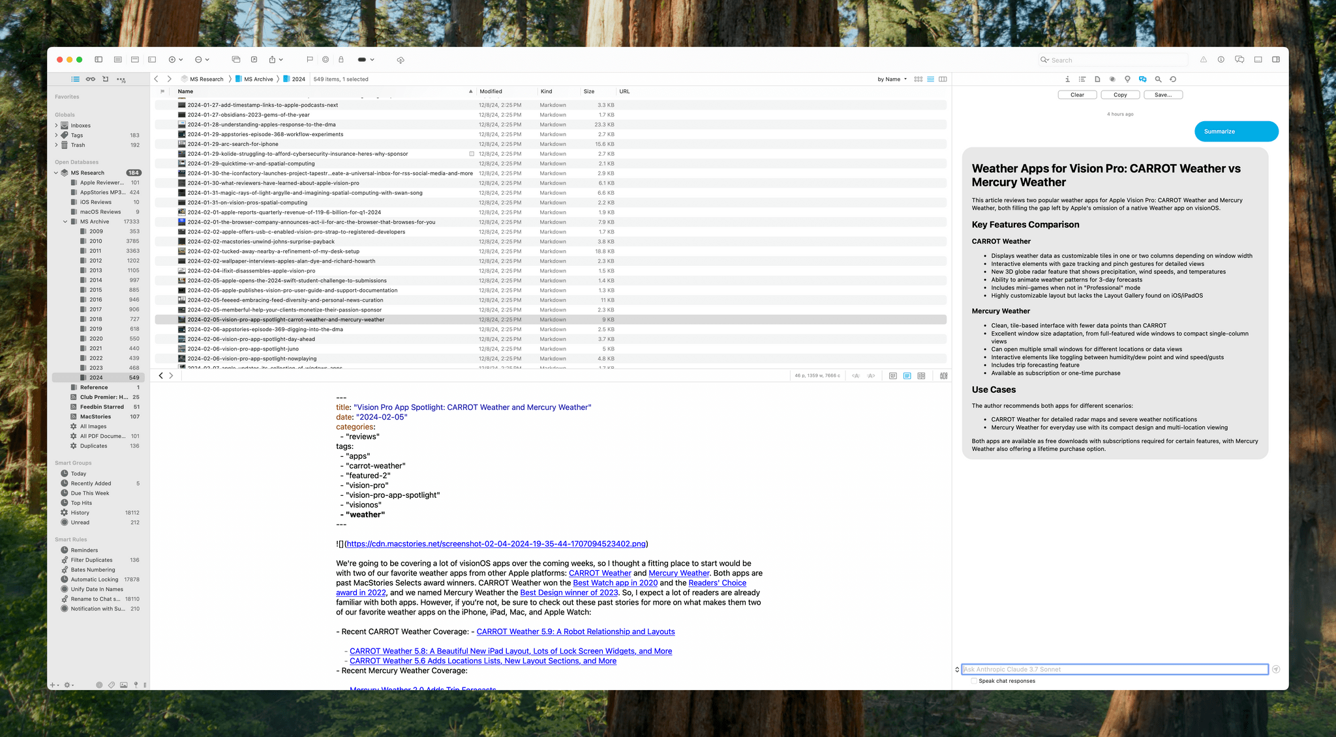Open the document inspector tab
1336x737 pixels.
pos(1097,79)
